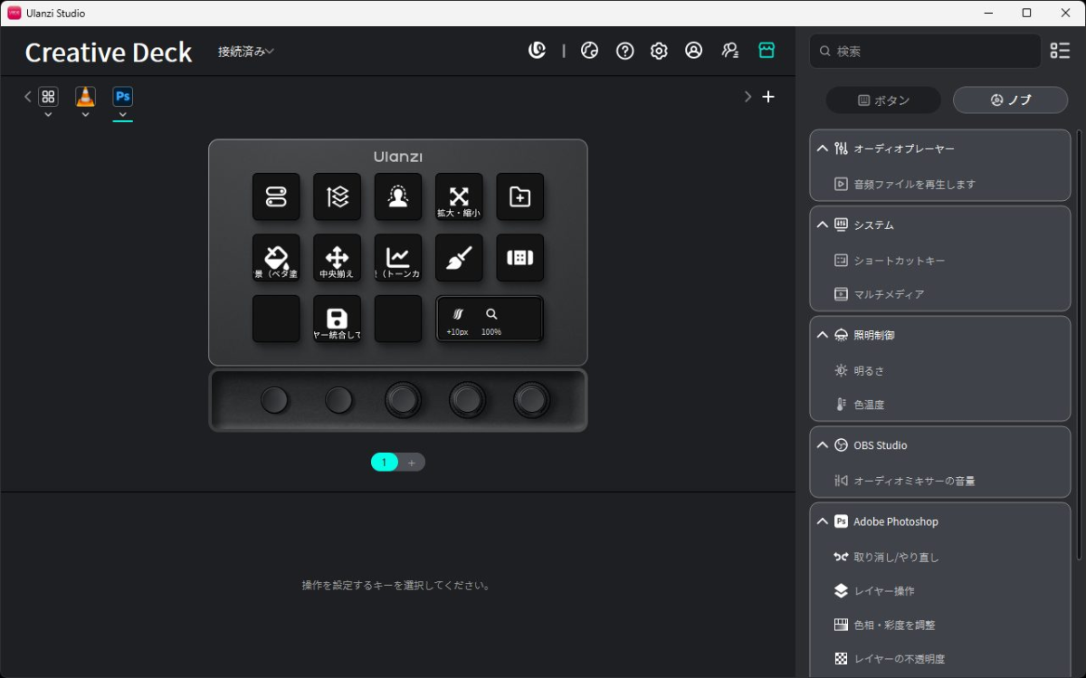The image size is (1086, 678).
Task: Select the middle large knob
Action: [x=403, y=399]
